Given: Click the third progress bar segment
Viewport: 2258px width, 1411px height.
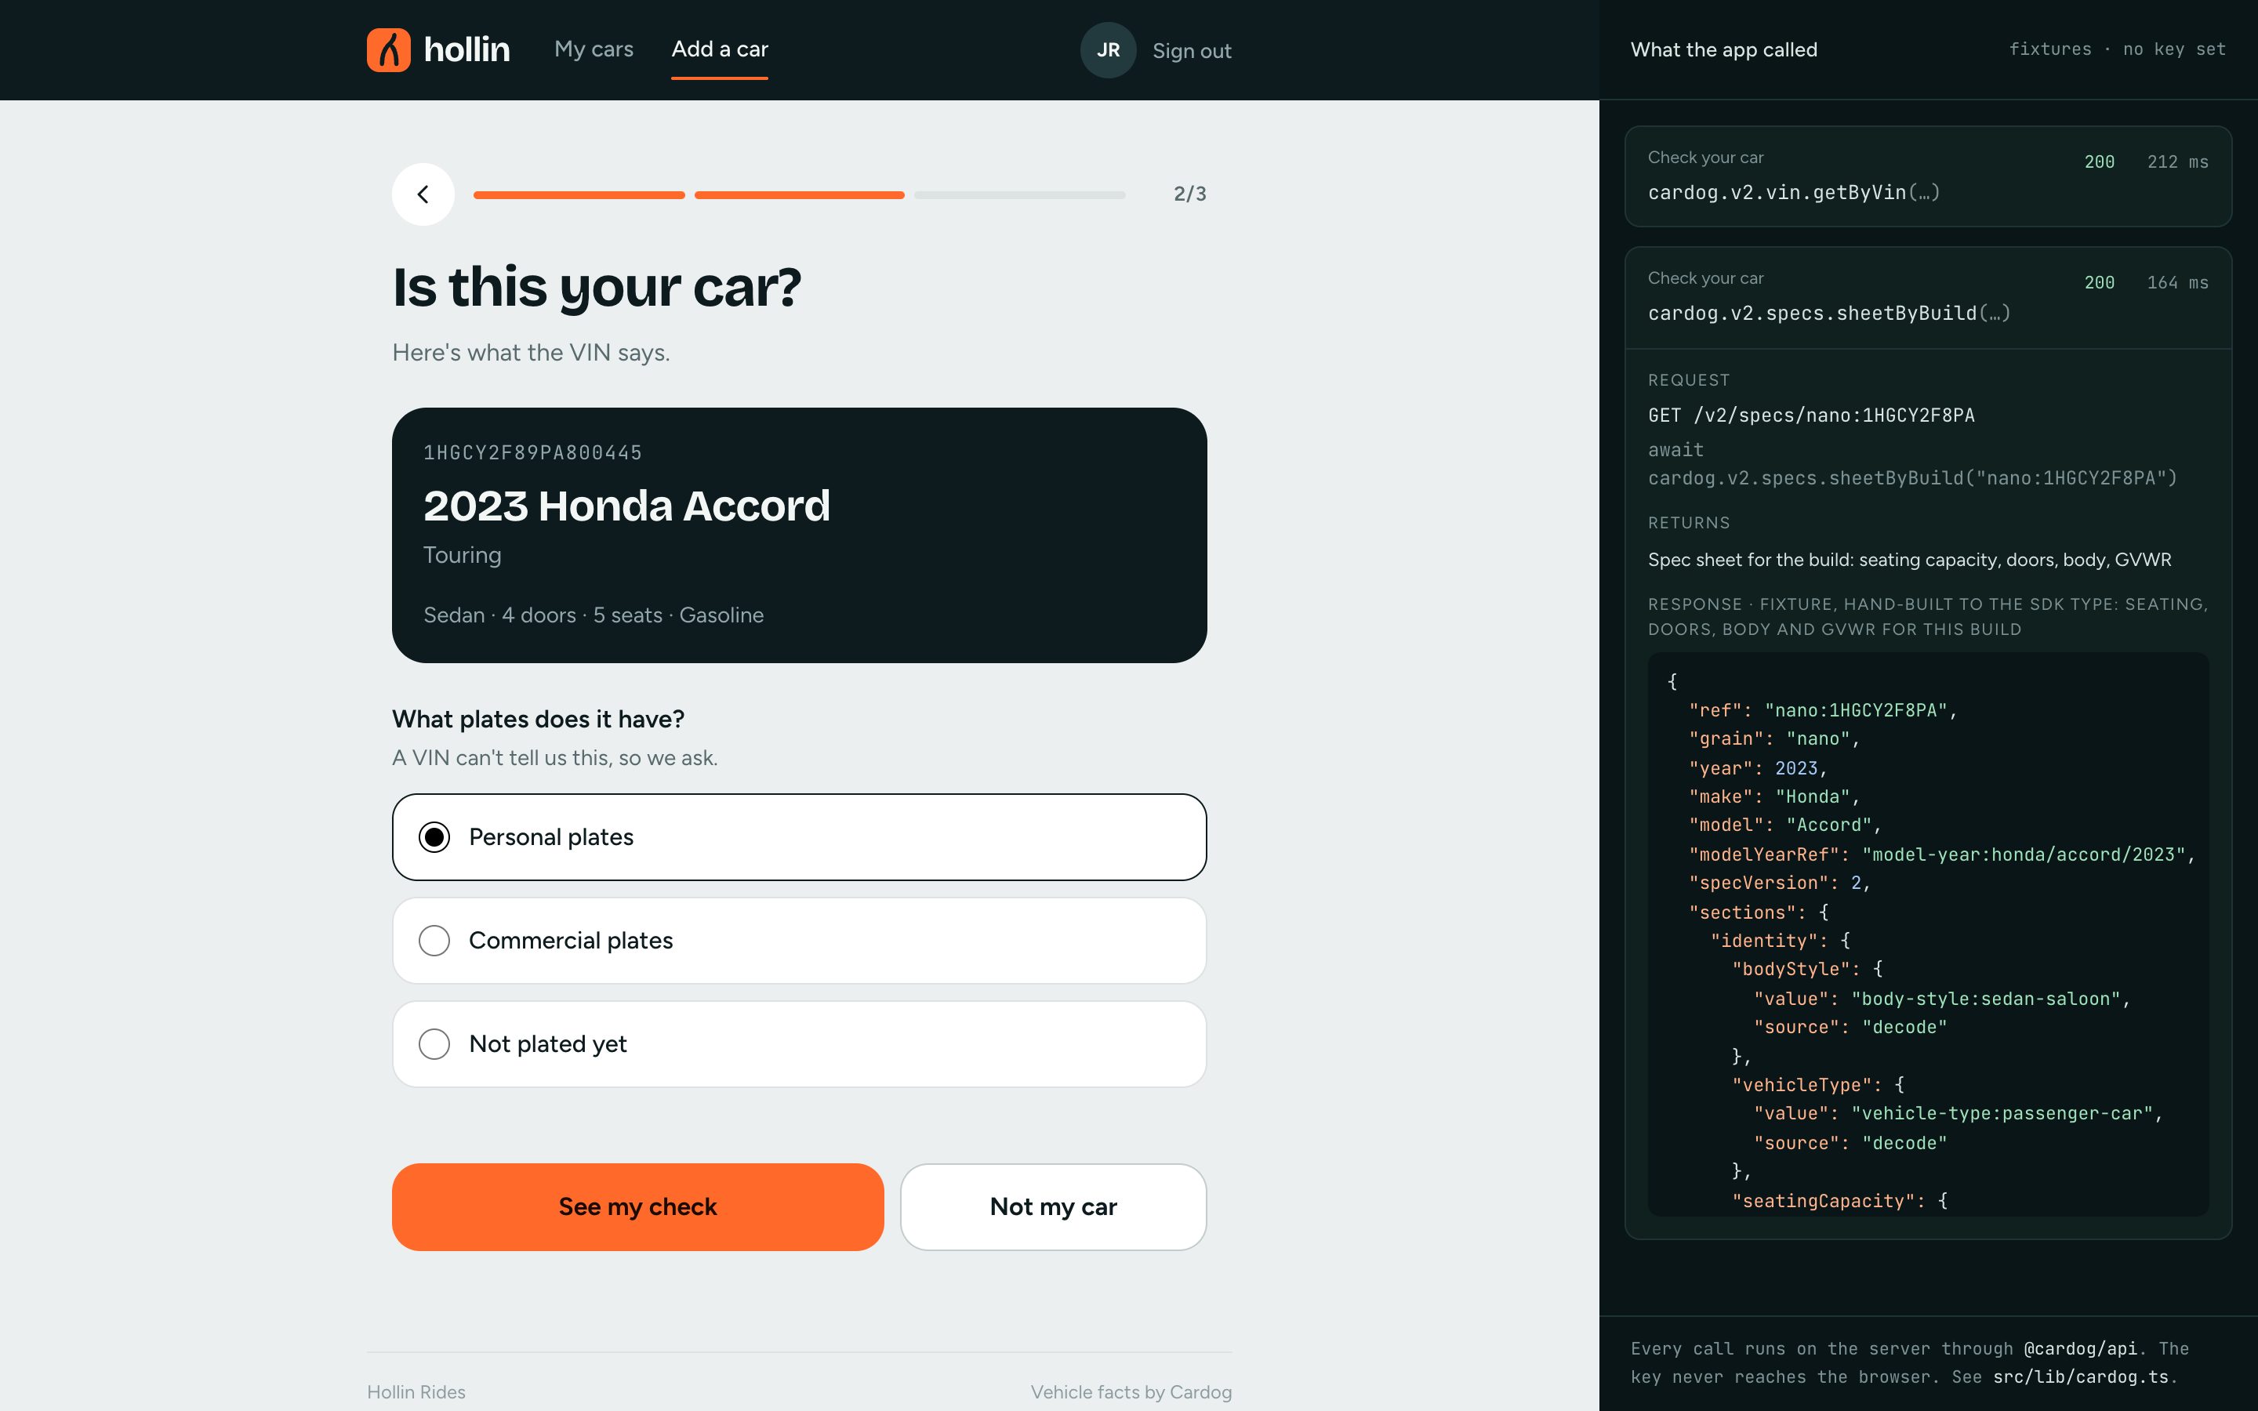Looking at the screenshot, I should coord(1019,195).
